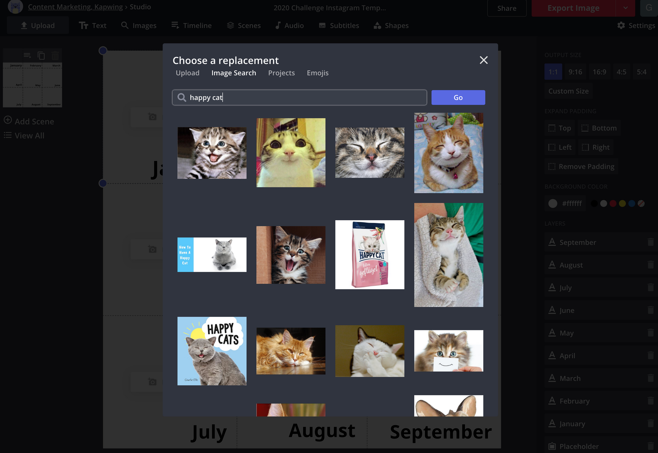658x453 pixels.
Task: Toggle Top expand padding
Action: click(560, 128)
